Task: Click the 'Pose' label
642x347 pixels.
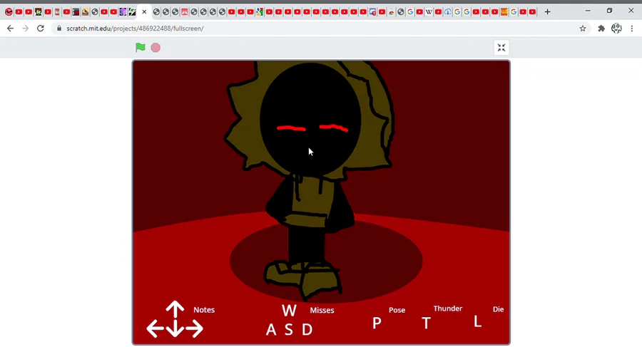Action: click(x=397, y=310)
